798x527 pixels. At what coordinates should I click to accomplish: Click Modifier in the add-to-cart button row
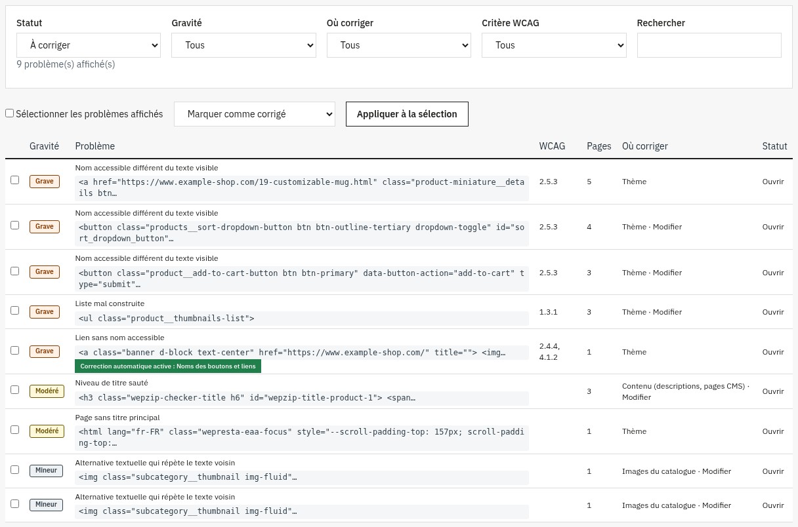tap(667, 273)
